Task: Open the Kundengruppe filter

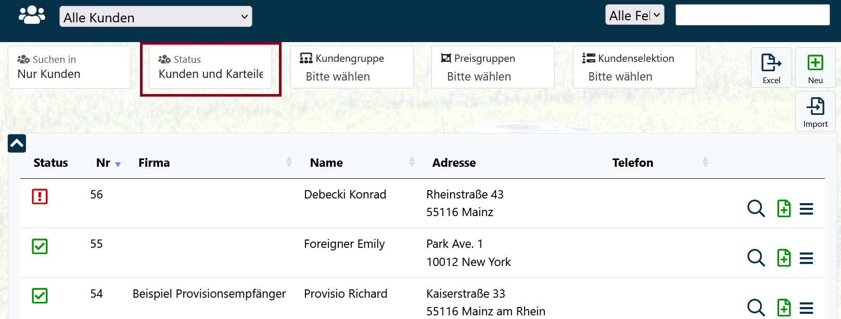Action: click(352, 68)
